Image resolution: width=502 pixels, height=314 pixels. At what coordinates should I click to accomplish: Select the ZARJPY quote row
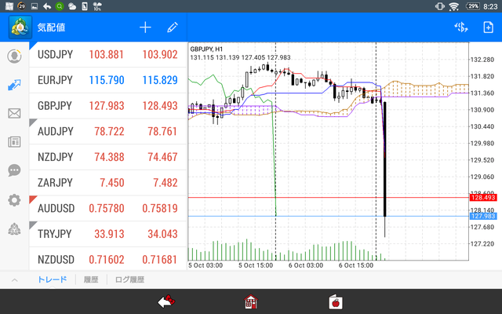108,183
